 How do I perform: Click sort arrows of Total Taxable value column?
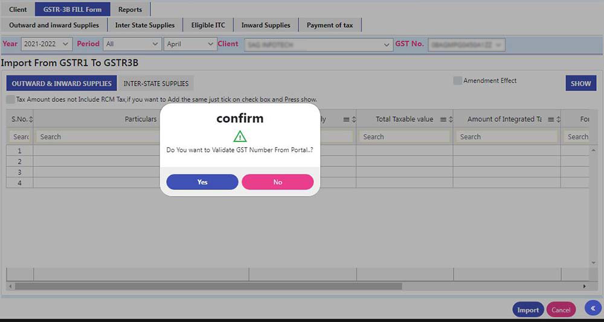(450, 119)
